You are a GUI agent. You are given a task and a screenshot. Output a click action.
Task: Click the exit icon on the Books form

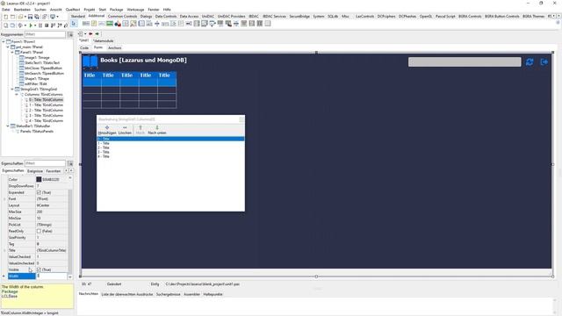[x=544, y=62]
